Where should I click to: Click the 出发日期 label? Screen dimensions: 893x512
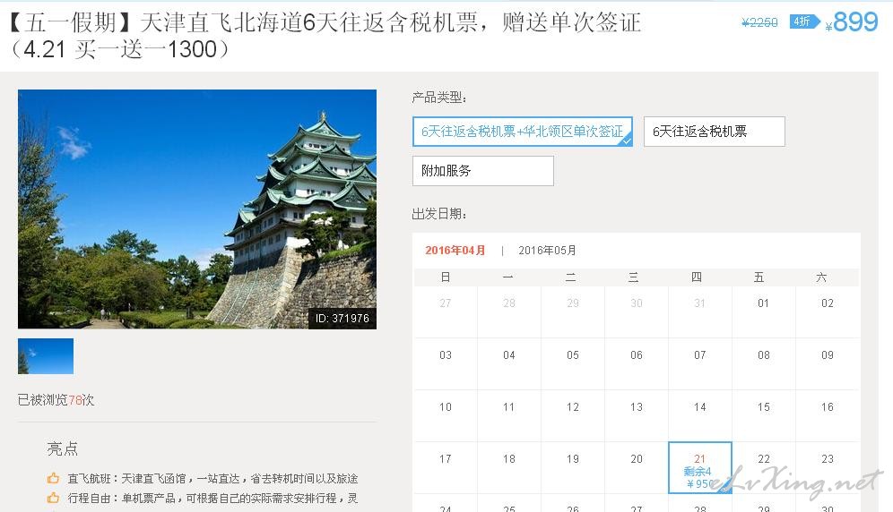click(x=439, y=214)
